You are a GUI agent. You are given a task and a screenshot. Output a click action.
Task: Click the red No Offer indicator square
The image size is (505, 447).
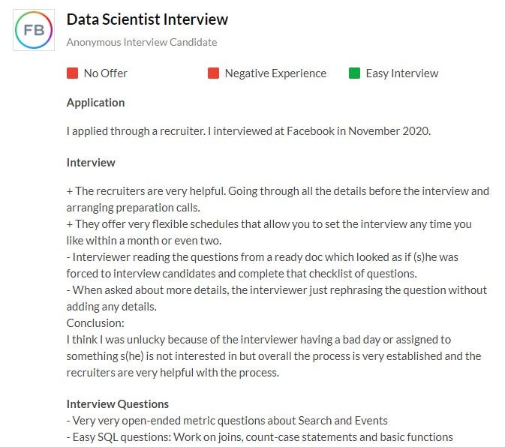(x=73, y=73)
